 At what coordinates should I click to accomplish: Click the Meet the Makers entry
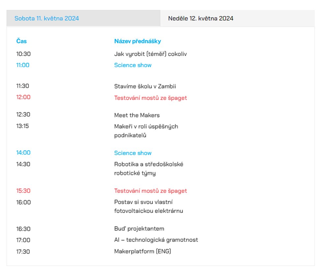pyautogui.click(x=137, y=115)
